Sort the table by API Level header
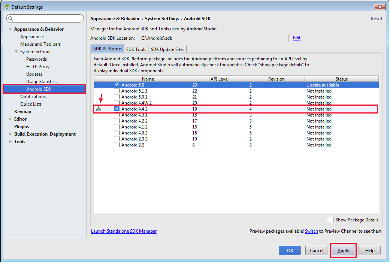 click(x=220, y=79)
